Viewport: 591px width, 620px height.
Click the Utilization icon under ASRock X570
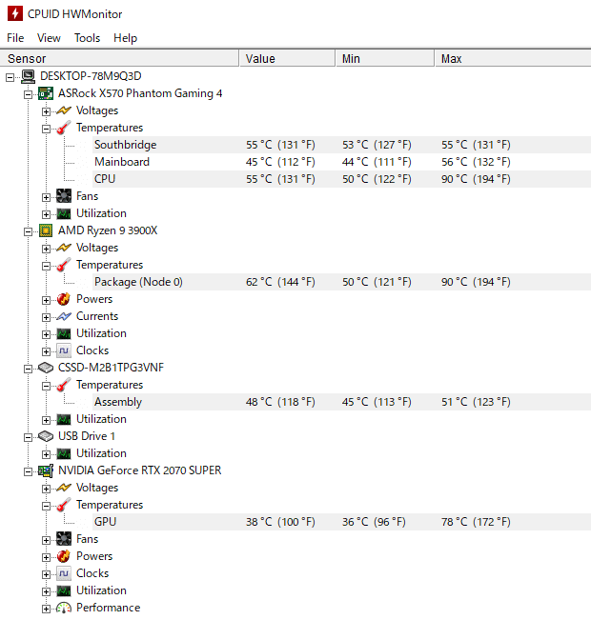(x=64, y=213)
